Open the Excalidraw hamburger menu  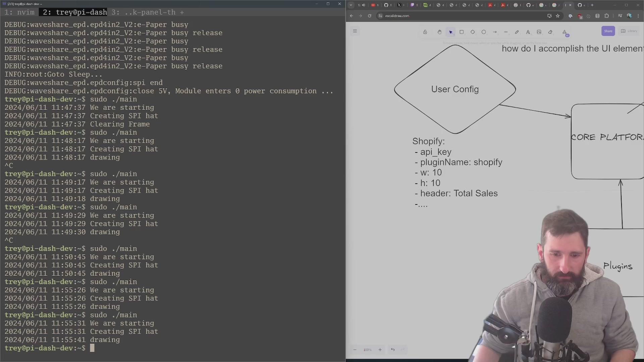[x=355, y=31]
